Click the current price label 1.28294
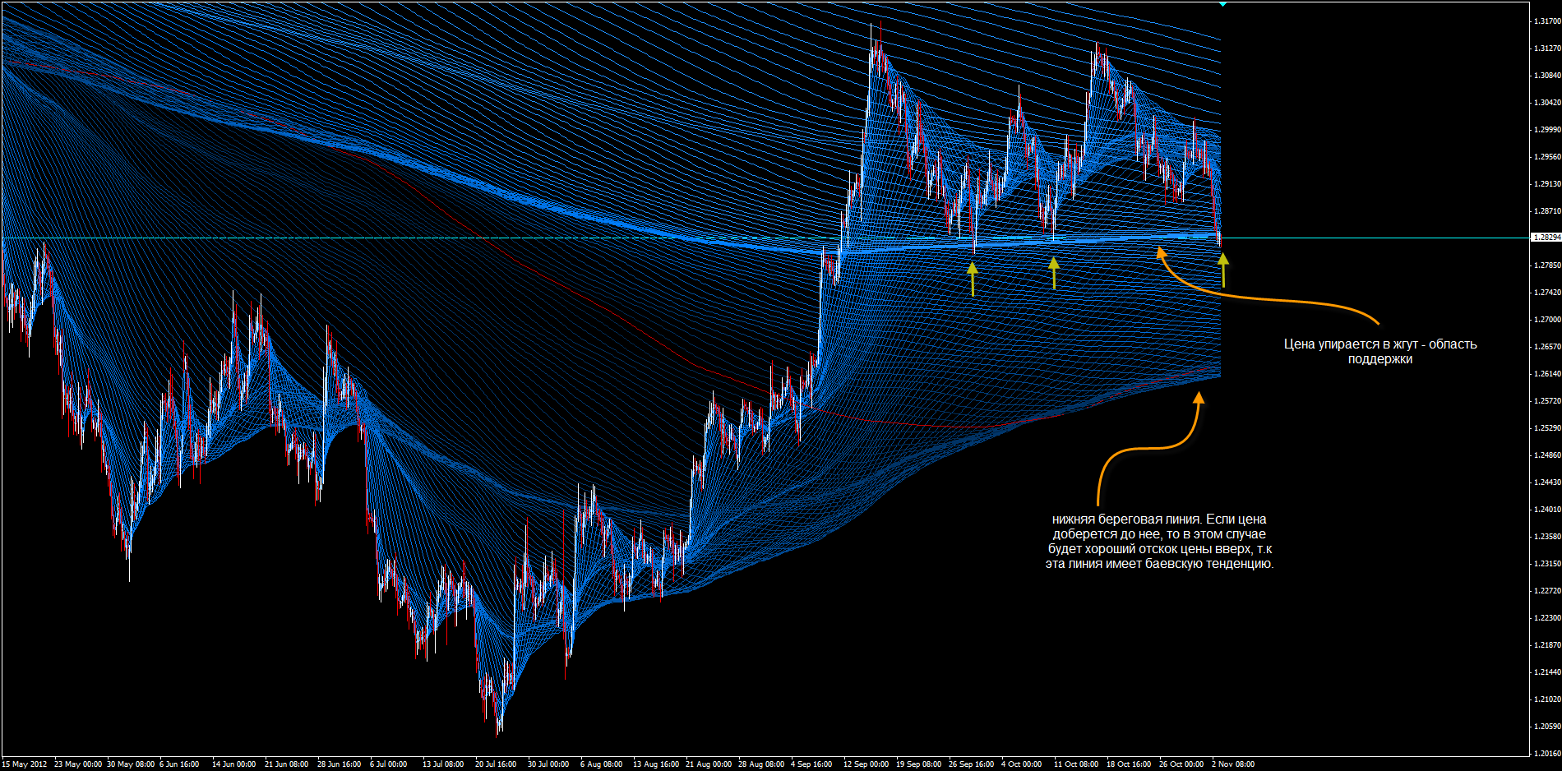Viewport: 1562px width, 771px height. click(1546, 238)
